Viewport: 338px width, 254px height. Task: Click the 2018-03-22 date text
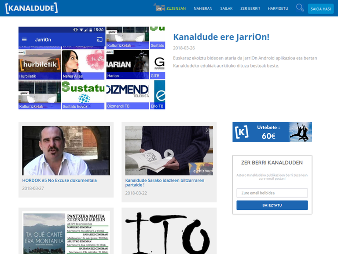[x=136, y=193]
